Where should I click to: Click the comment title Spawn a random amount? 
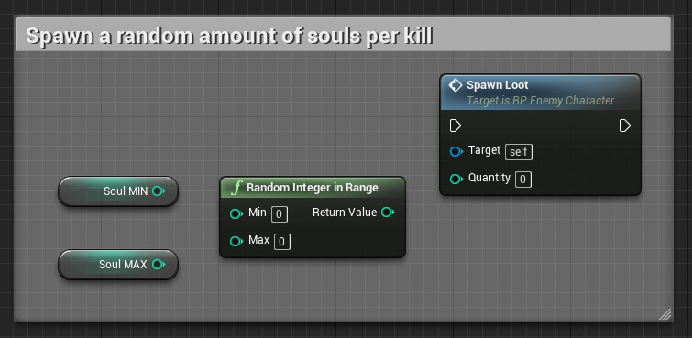[x=228, y=37]
